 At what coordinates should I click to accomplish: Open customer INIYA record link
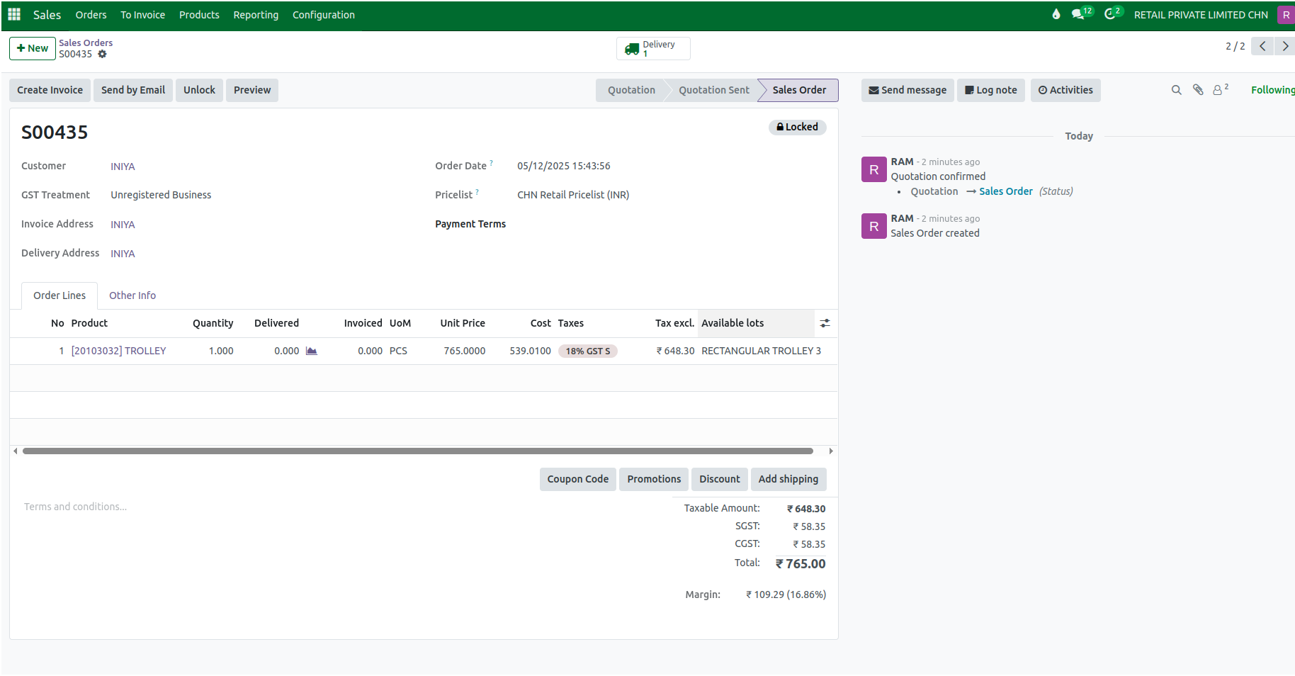(123, 166)
